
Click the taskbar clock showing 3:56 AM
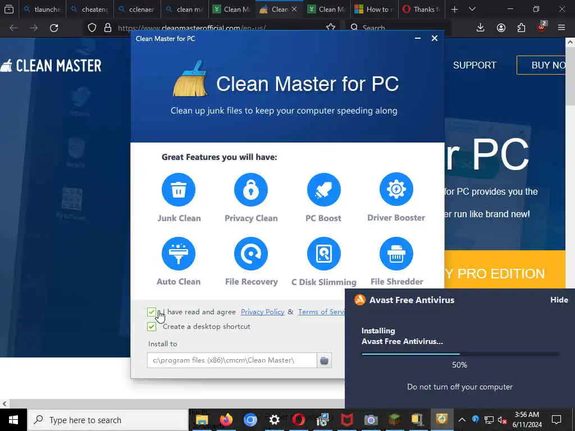(527, 420)
